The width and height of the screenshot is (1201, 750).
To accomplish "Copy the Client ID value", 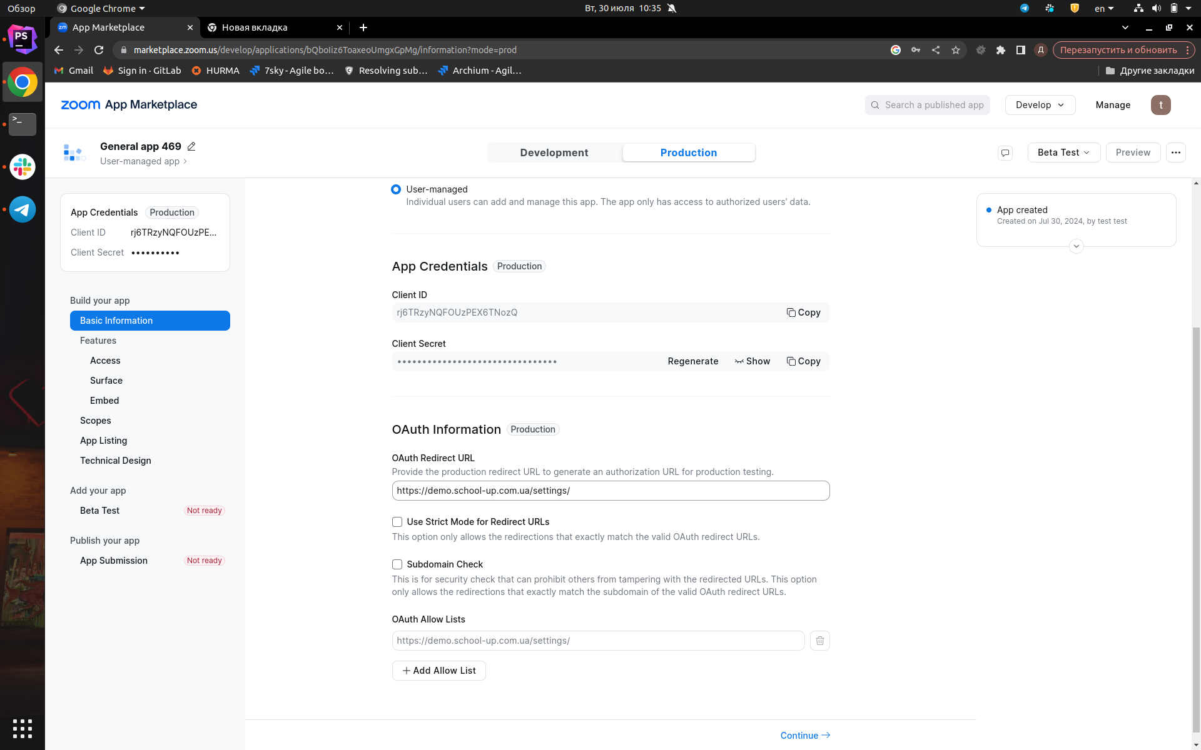I will (804, 312).
